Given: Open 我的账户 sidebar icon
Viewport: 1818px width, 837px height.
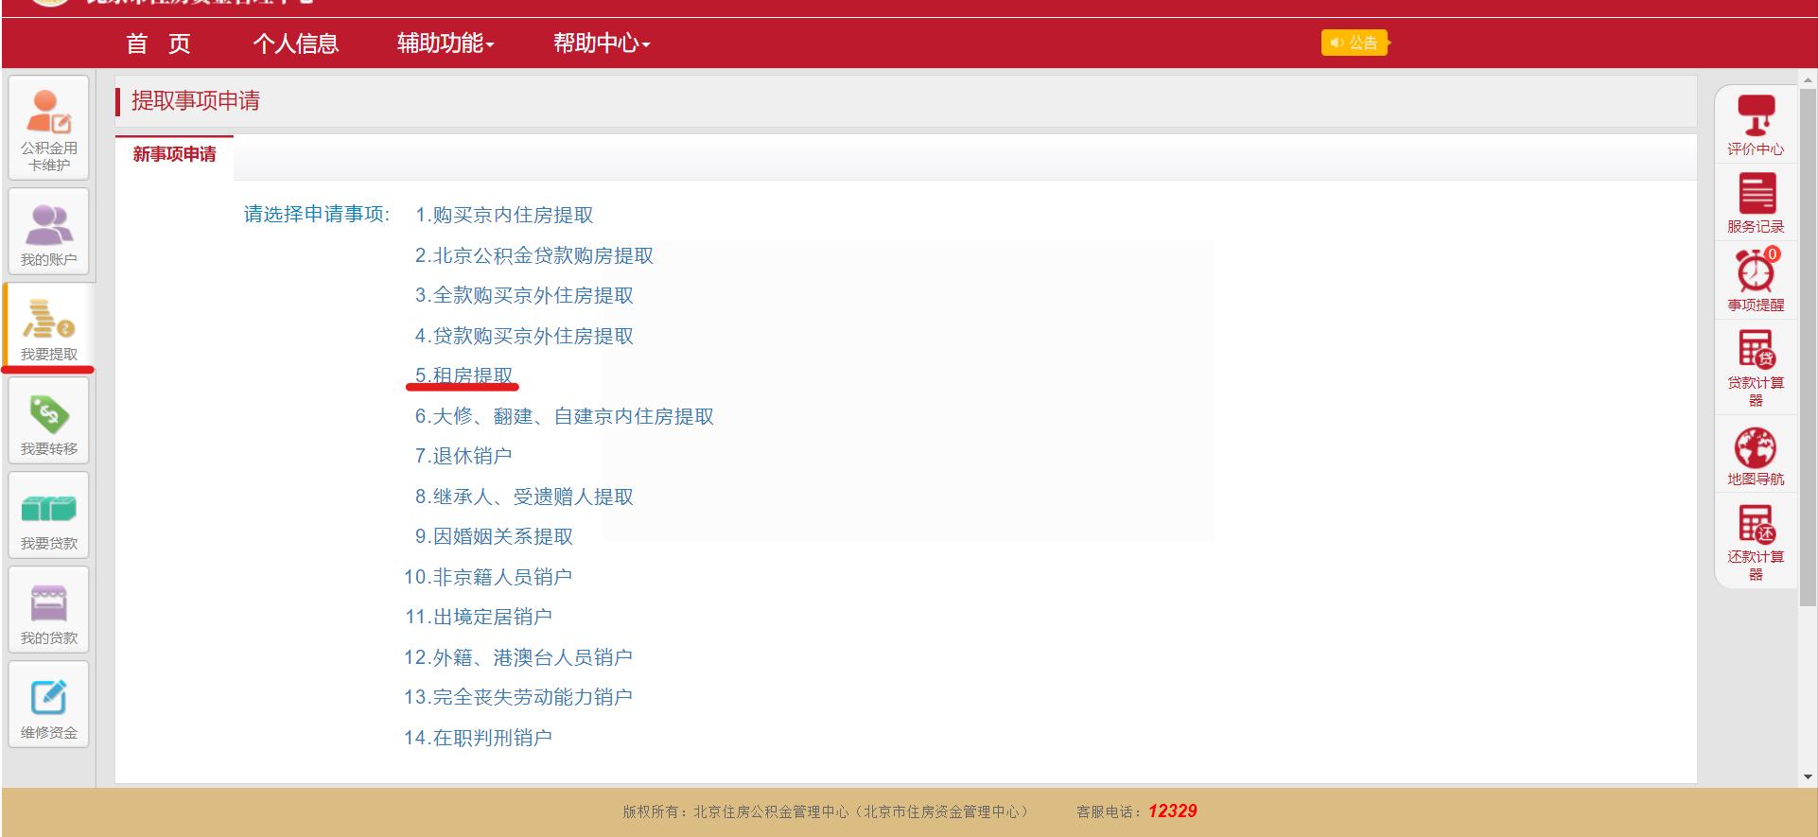Looking at the screenshot, I should (49, 232).
